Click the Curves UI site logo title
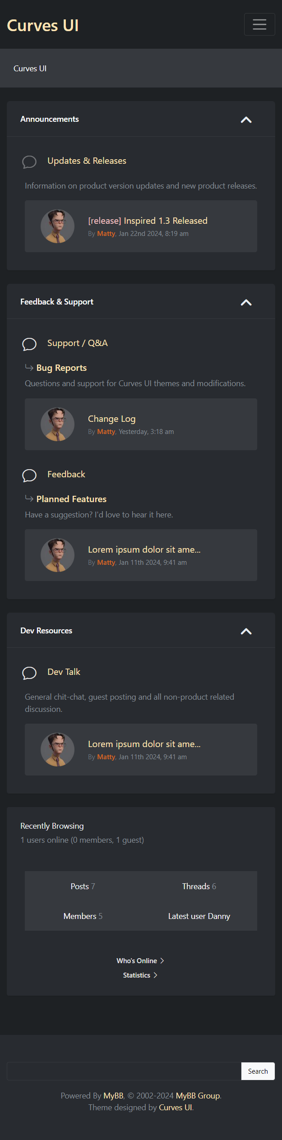Screen dimensions: 282x1140 pyautogui.click(x=43, y=26)
